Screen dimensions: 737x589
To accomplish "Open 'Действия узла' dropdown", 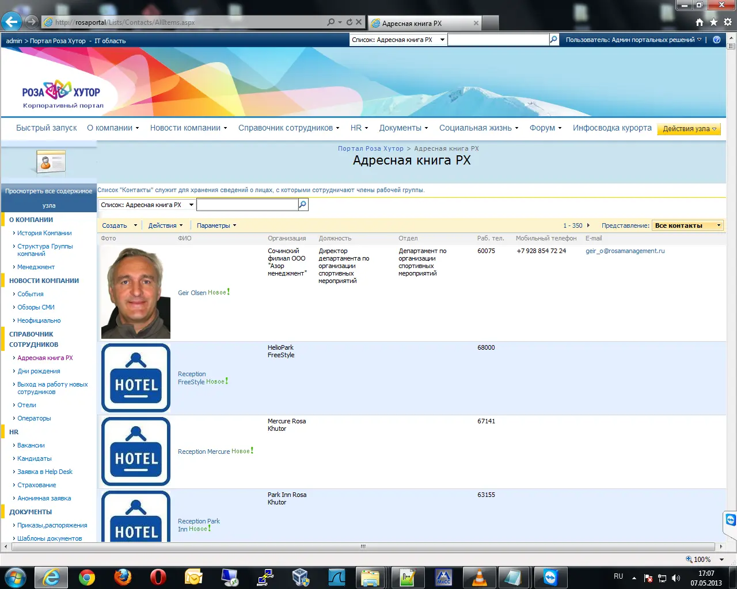I will tap(689, 129).
